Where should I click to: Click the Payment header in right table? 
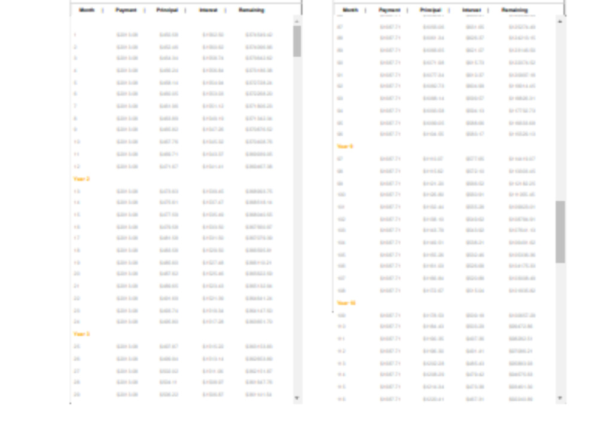pyautogui.click(x=389, y=10)
